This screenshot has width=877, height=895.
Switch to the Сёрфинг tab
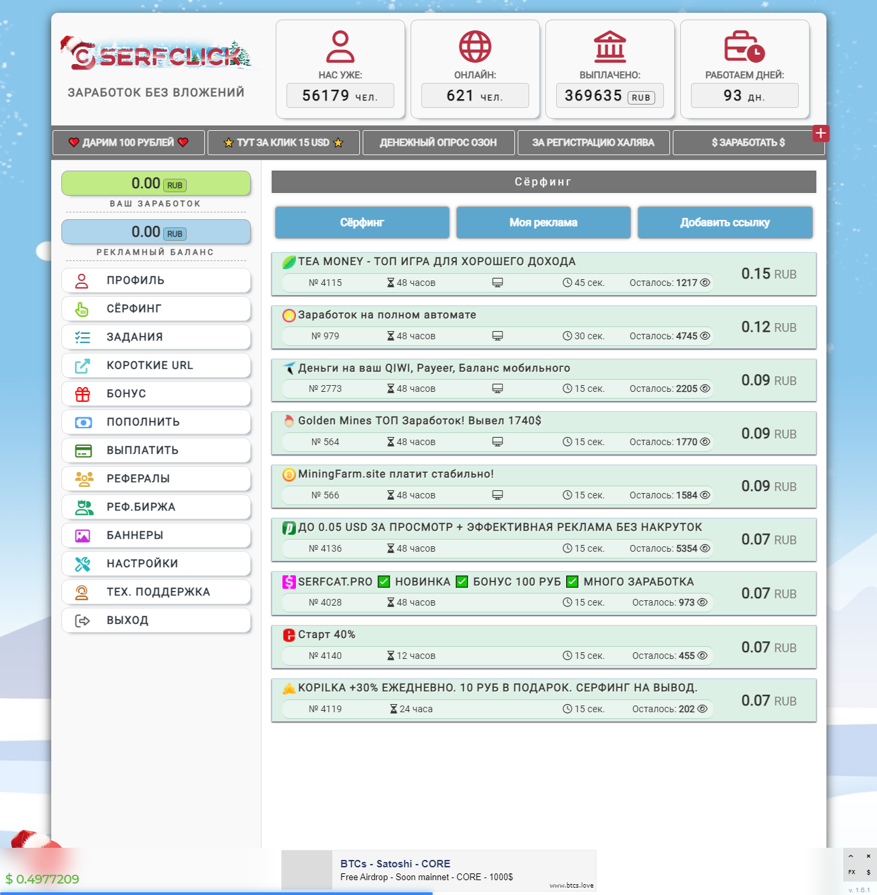pos(362,223)
